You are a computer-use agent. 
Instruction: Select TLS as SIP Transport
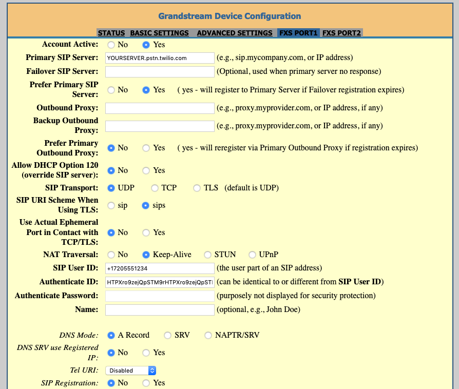[x=197, y=188]
